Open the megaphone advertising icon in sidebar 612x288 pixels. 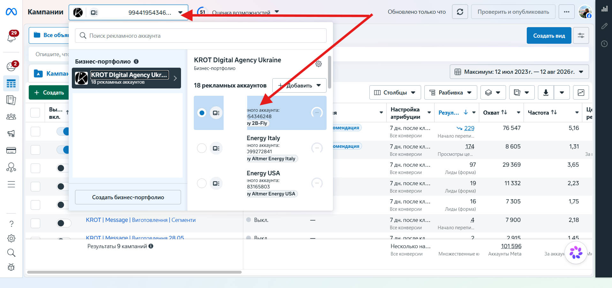[11, 134]
